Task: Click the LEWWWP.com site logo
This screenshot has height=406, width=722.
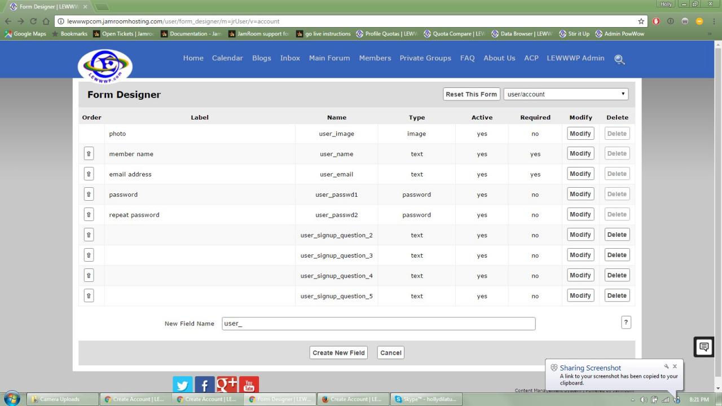Action: tap(105, 67)
